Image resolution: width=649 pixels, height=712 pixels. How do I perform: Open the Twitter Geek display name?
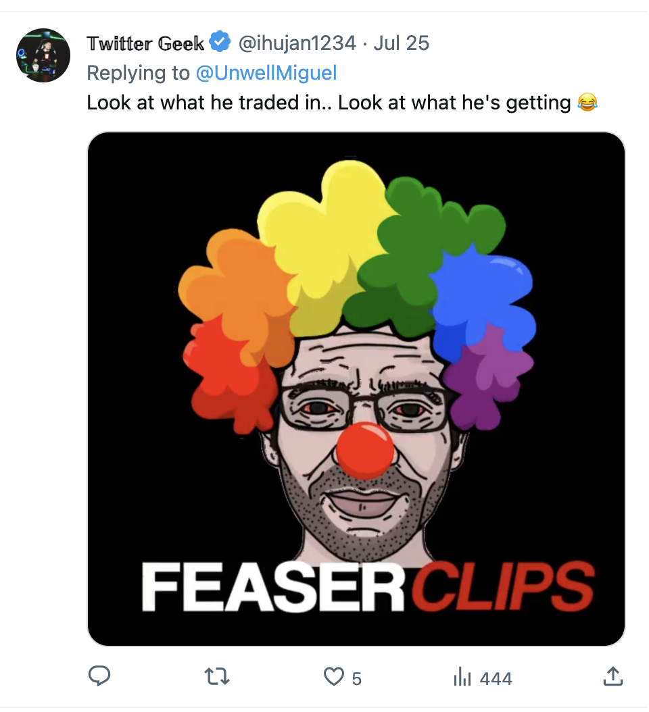145,43
